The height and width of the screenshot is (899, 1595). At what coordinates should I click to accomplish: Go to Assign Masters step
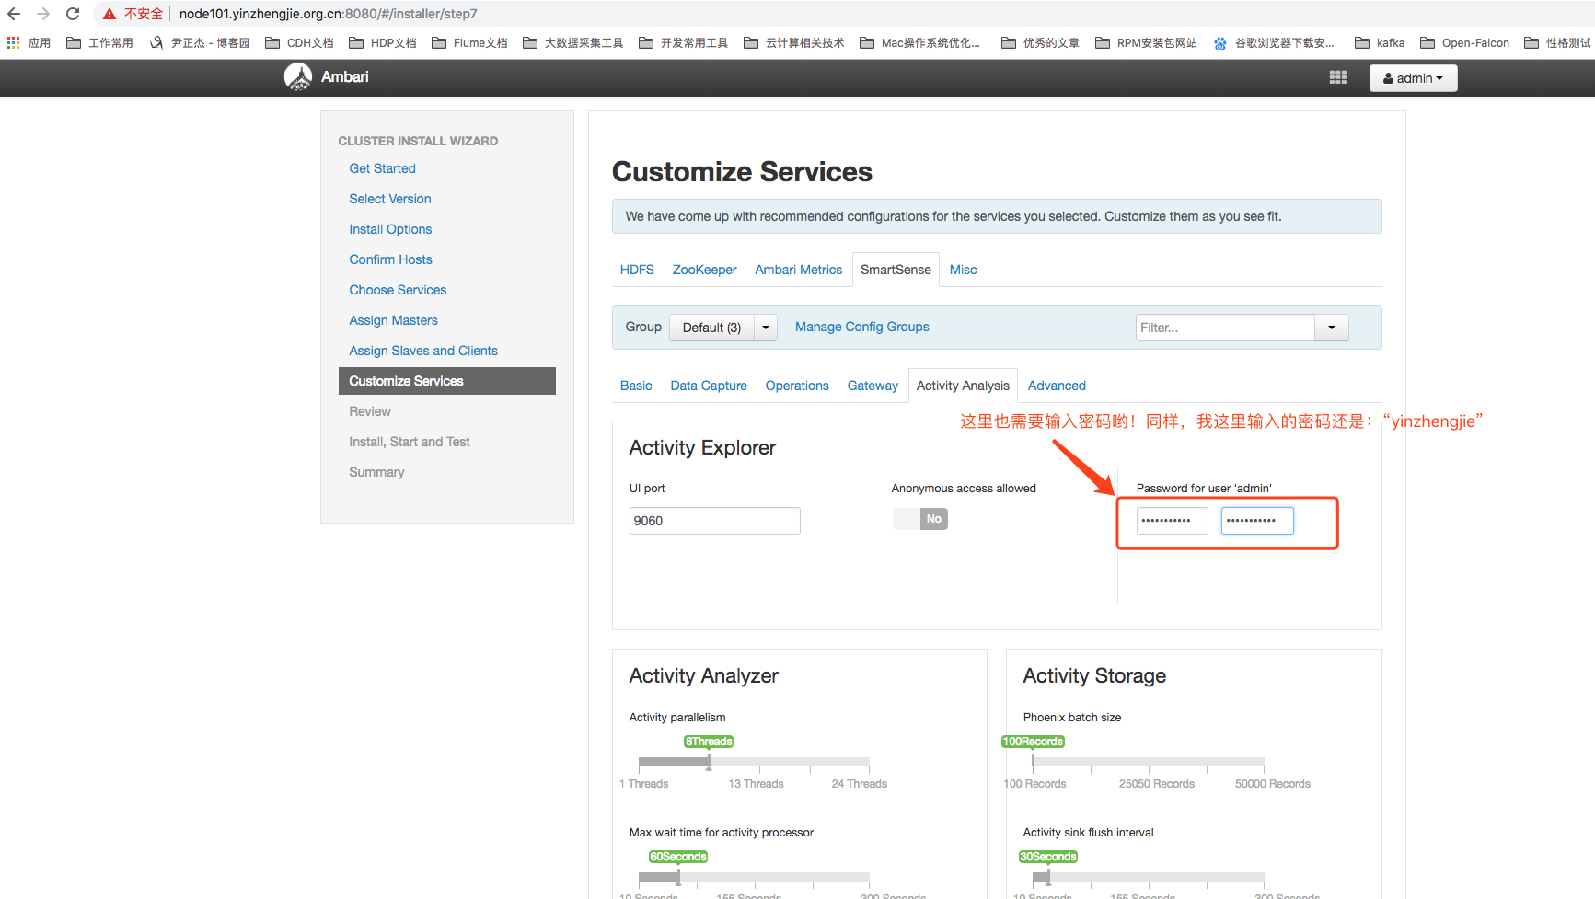(393, 320)
